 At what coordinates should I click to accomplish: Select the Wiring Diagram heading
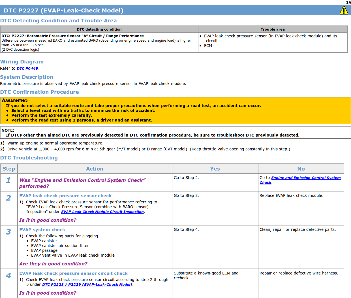(22, 62)
